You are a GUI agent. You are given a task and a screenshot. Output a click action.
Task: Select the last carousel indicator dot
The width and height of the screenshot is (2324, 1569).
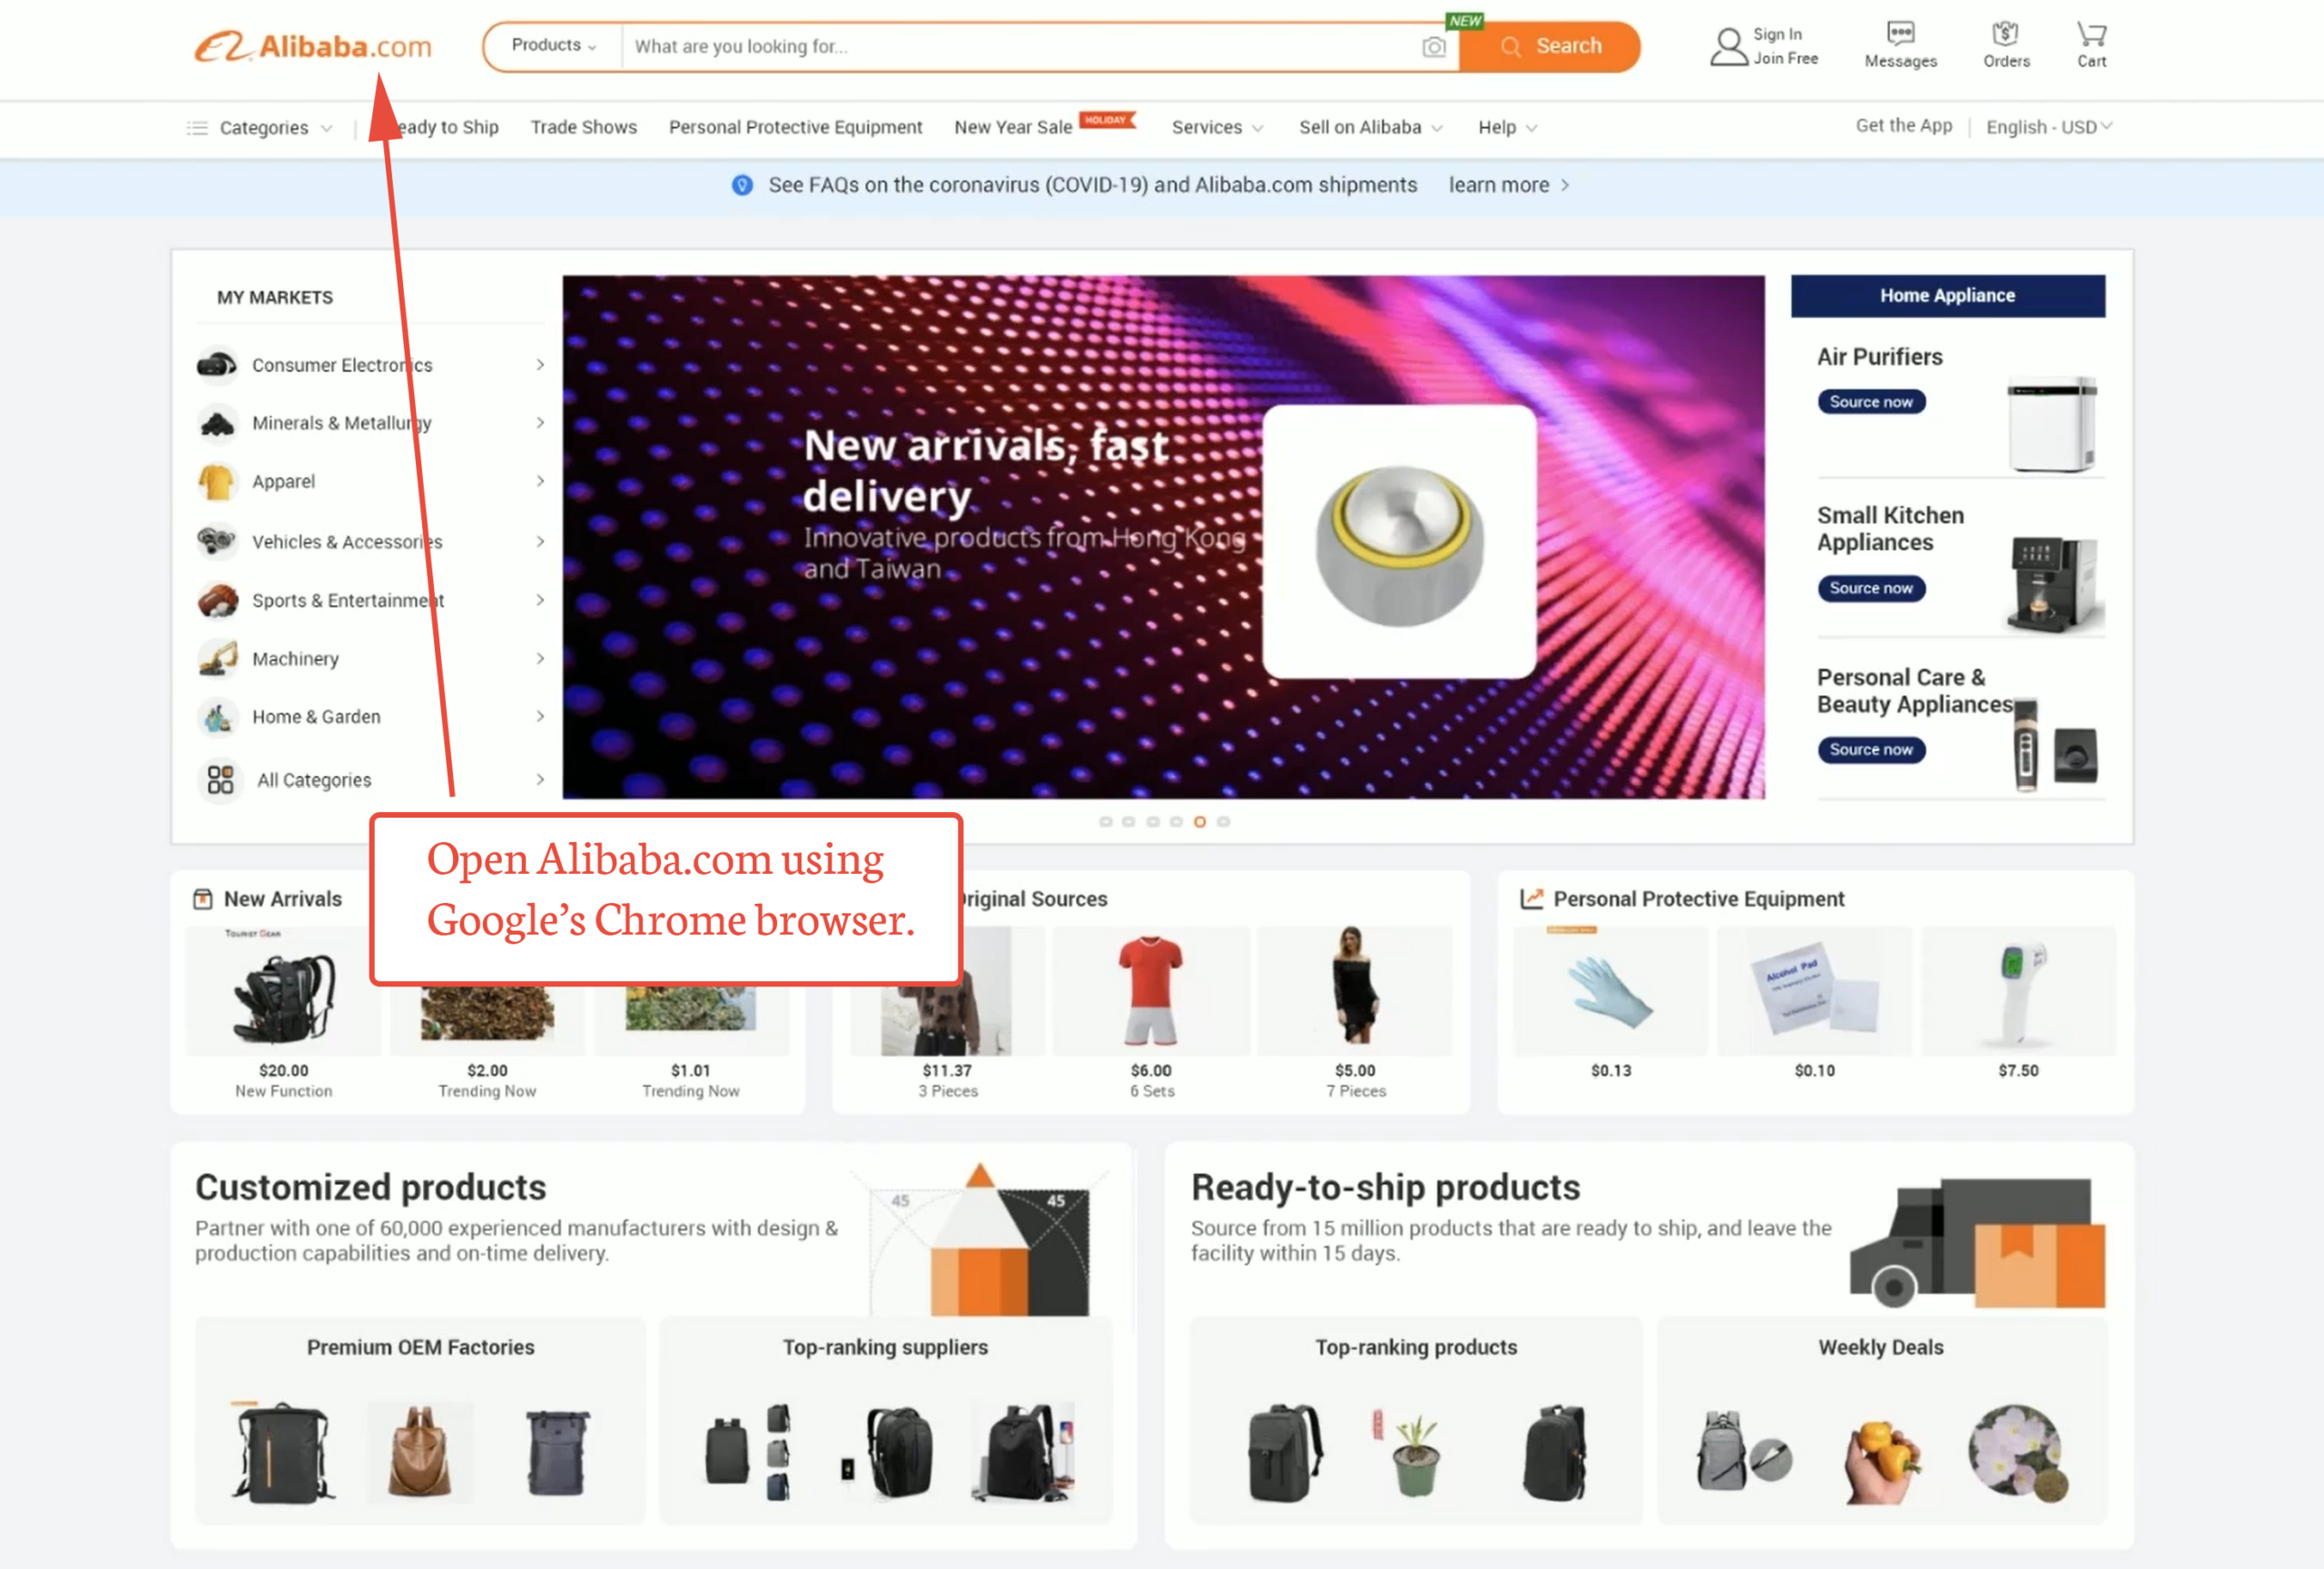coord(1223,821)
